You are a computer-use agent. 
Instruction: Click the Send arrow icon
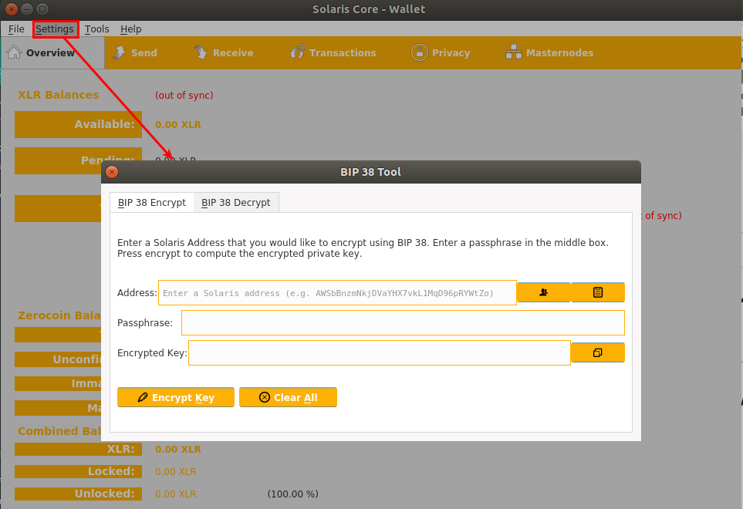[119, 52]
